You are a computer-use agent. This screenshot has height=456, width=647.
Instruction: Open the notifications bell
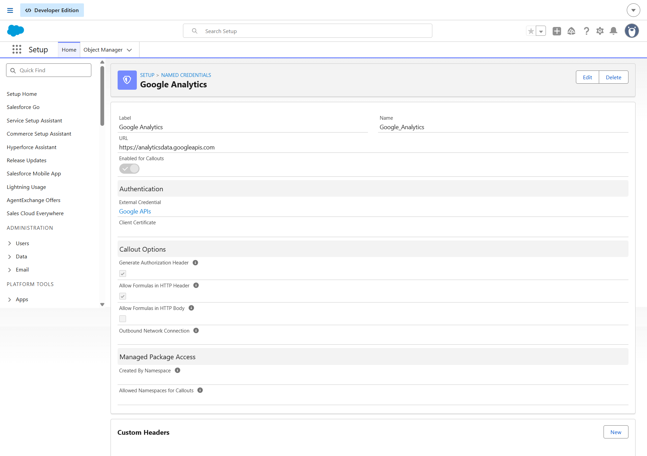point(614,31)
